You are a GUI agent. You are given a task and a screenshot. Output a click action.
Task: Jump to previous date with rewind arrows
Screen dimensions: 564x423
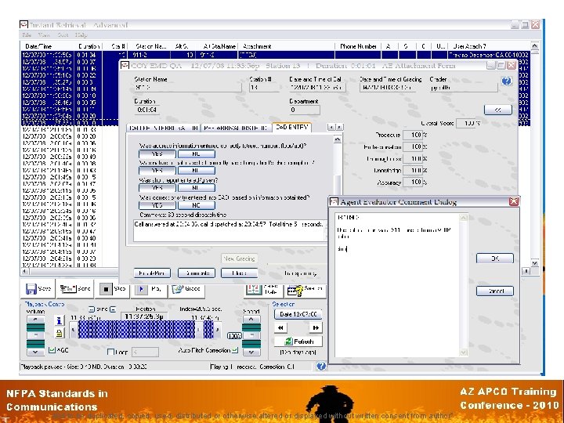point(280,327)
